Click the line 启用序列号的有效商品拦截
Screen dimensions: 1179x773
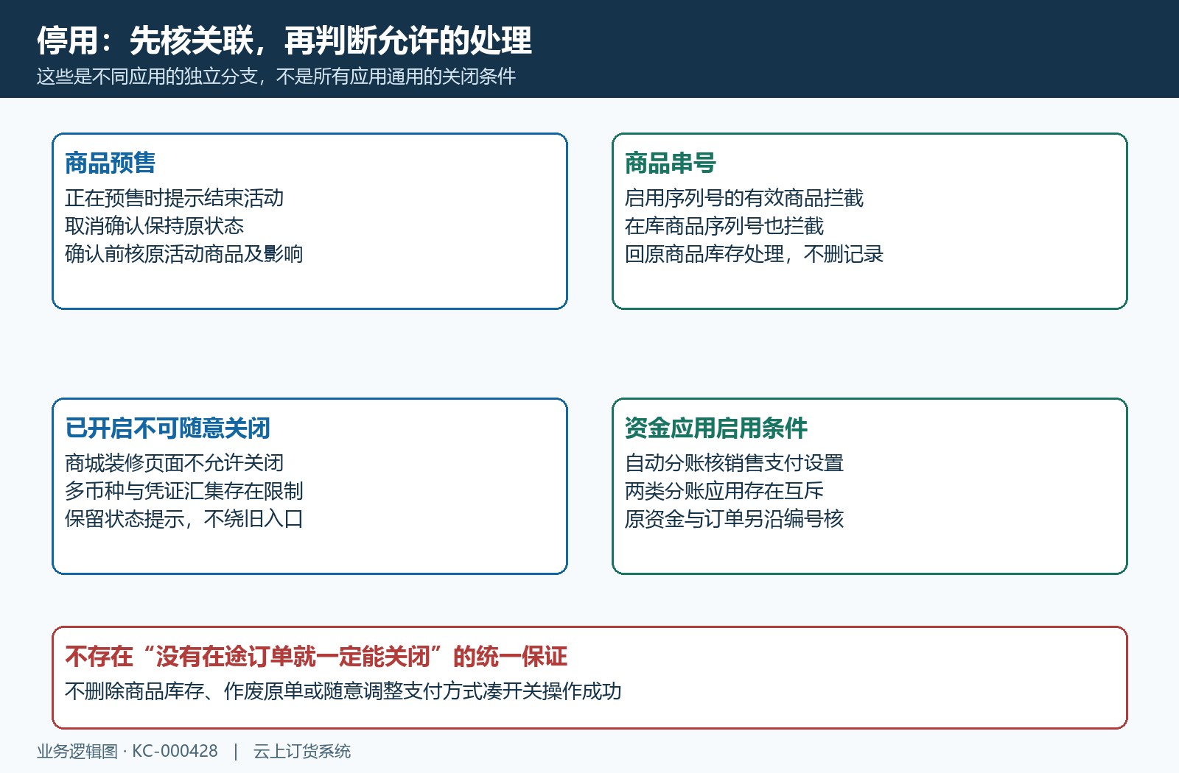[x=744, y=198]
